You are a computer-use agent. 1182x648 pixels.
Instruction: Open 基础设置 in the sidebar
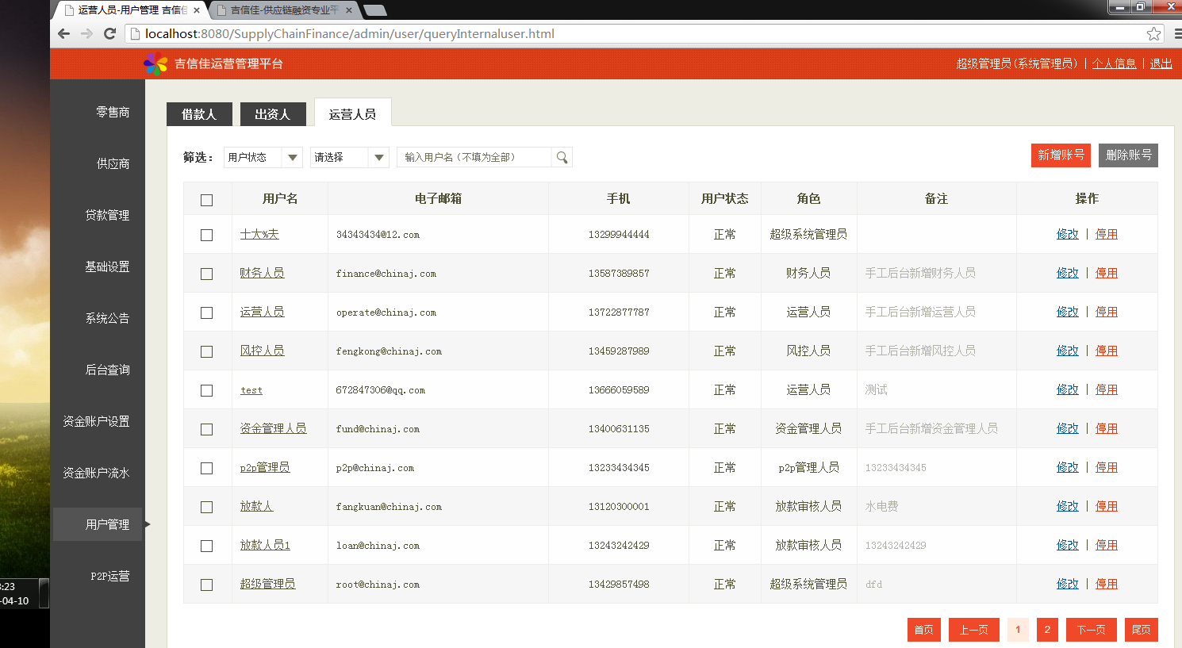tap(107, 266)
